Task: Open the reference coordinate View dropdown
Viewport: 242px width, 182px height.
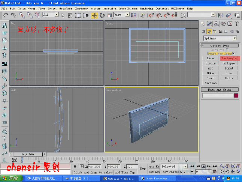Action: pyautogui.click(x=127, y=15)
